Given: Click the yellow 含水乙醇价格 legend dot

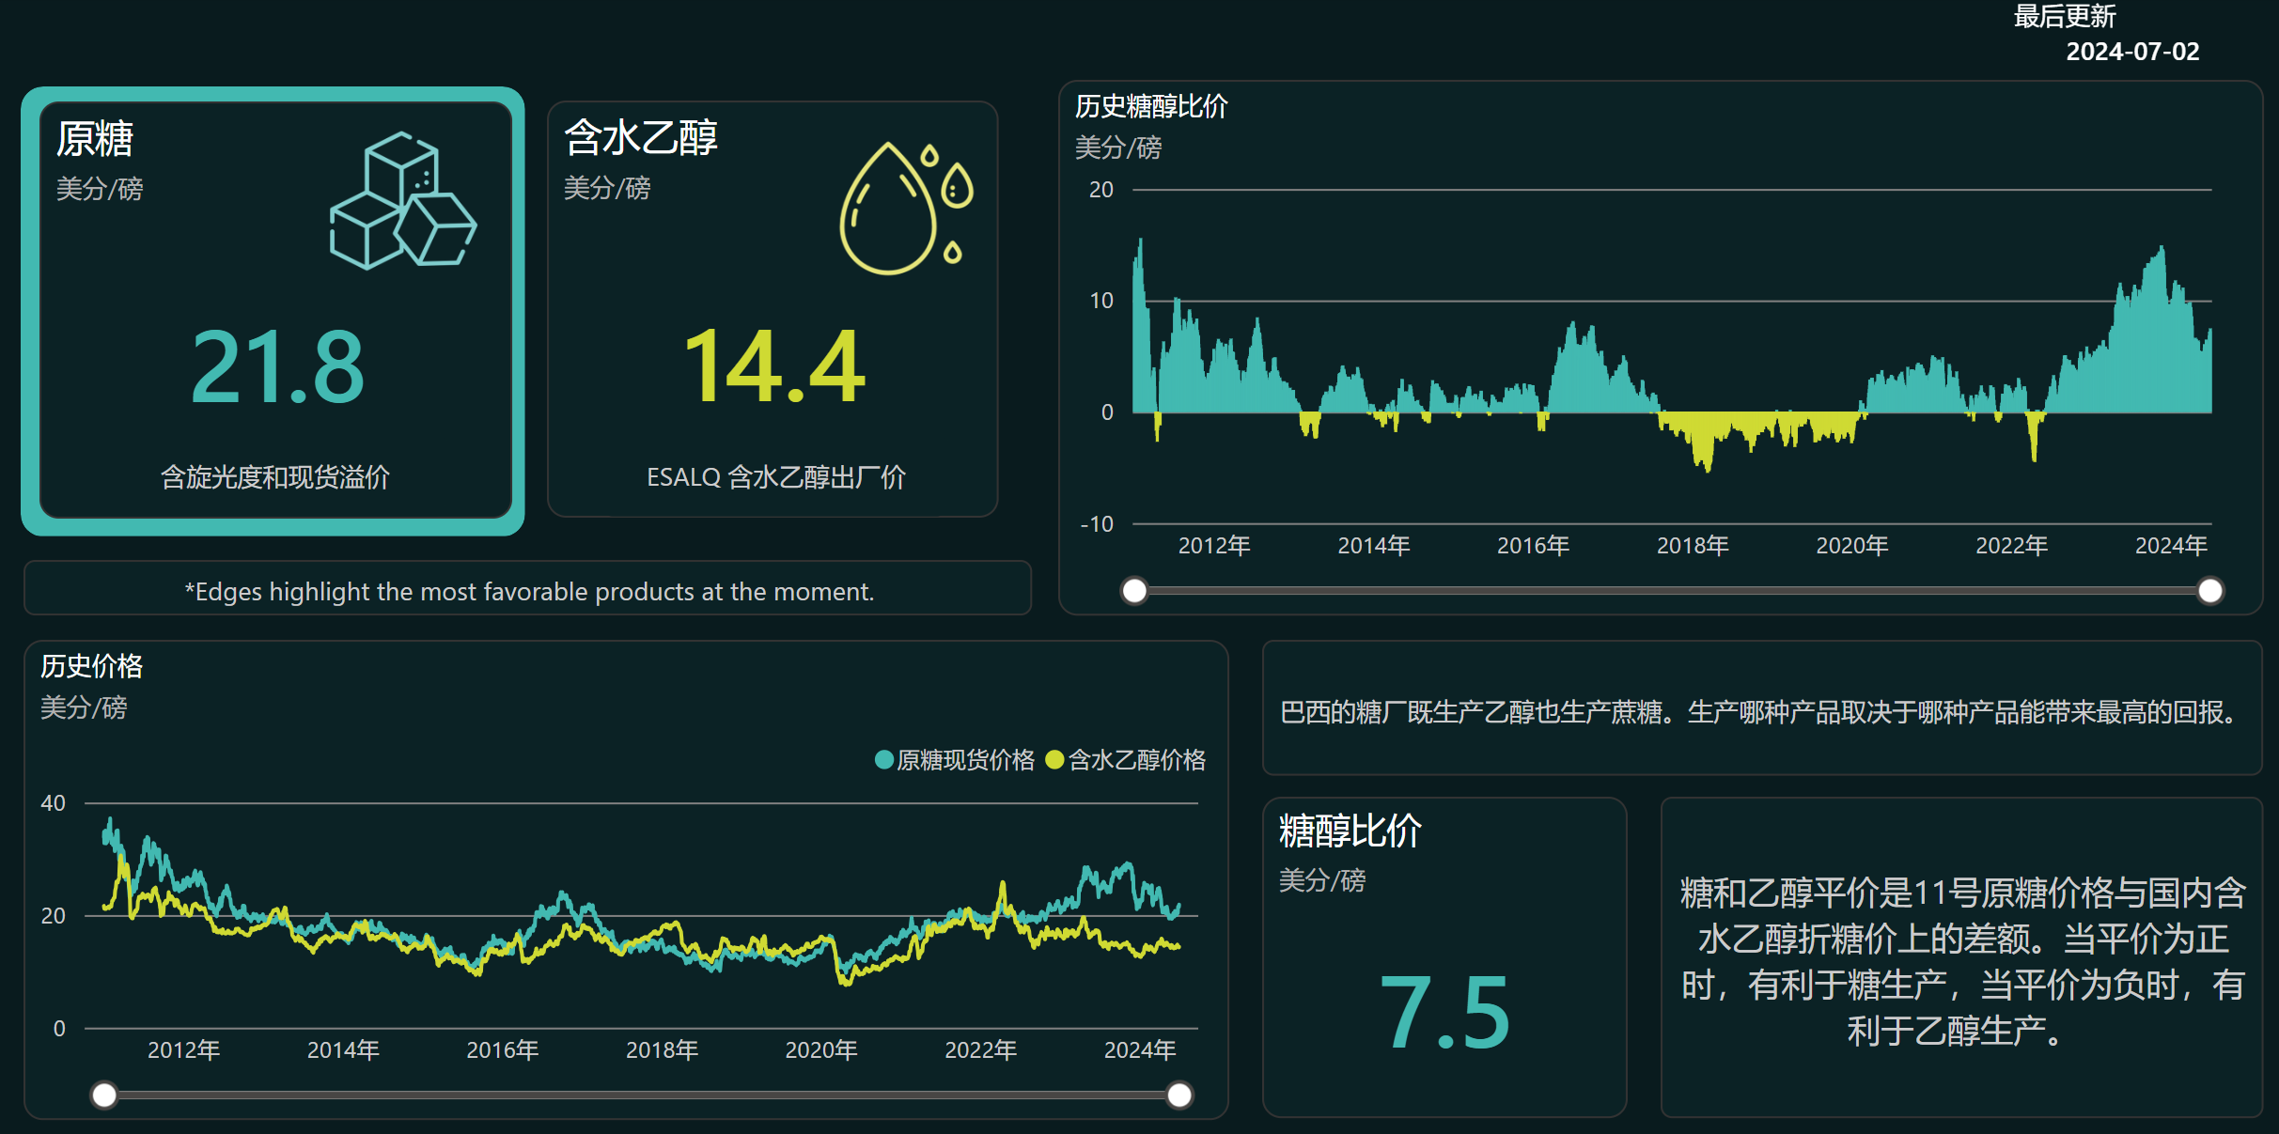Looking at the screenshot, I should pyautogui.click(x=1054, y=759).
